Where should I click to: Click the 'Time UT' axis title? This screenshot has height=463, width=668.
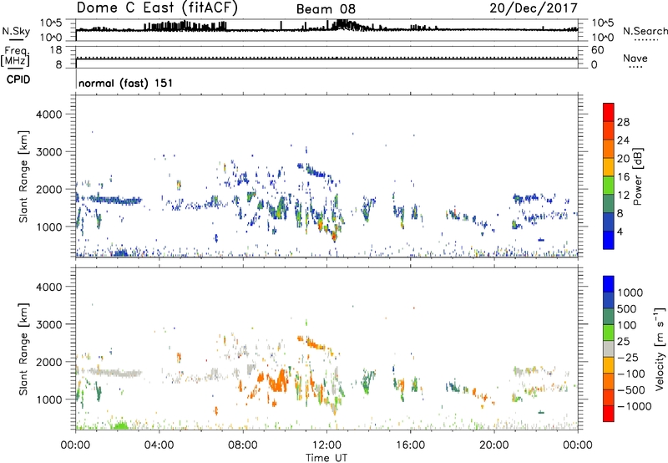pos(326,458)
